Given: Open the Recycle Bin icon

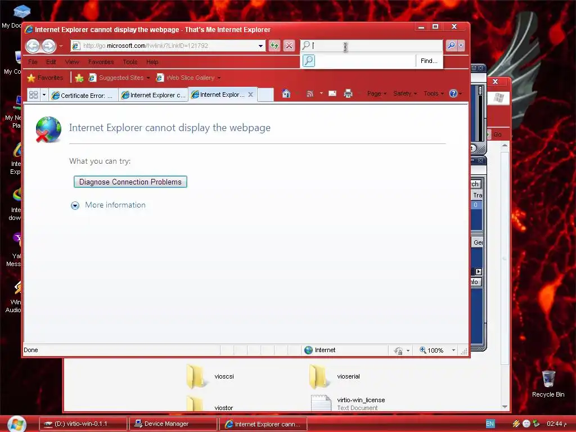Looking at the screenshot, I should coord(548,384).
